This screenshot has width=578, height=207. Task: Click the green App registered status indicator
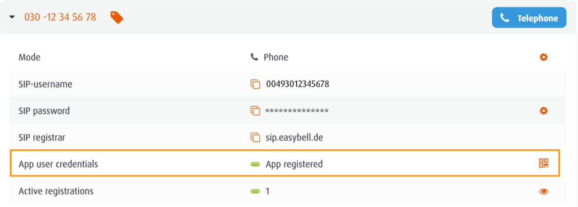point(255,164)
